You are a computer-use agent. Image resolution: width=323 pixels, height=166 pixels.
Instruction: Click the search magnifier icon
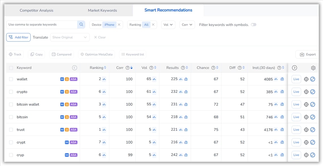pyautogui.click(x=81, y=25)
